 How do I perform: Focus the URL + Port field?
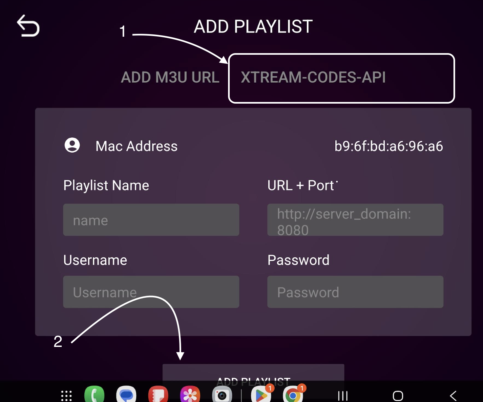pos(355,220)
